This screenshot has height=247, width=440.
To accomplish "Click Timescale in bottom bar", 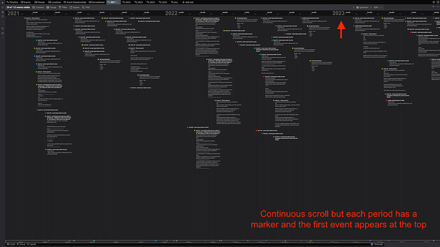I will [377, 244].
